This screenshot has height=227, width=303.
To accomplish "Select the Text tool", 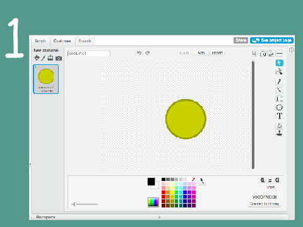I will click(279, 116).
